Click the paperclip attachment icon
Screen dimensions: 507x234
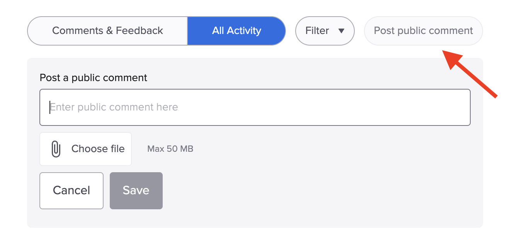pyautogui.click(x=56, y=149)
